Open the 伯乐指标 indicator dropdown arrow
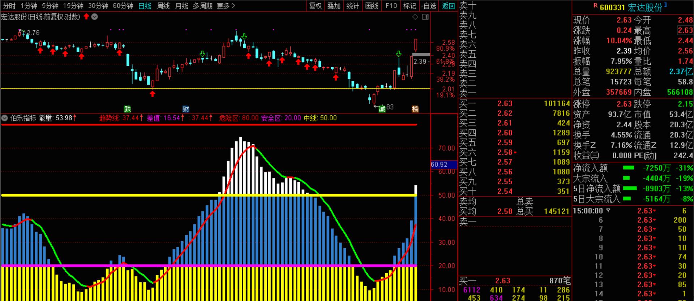The height and width of the screenshot is (301, 694). (5, 118)
